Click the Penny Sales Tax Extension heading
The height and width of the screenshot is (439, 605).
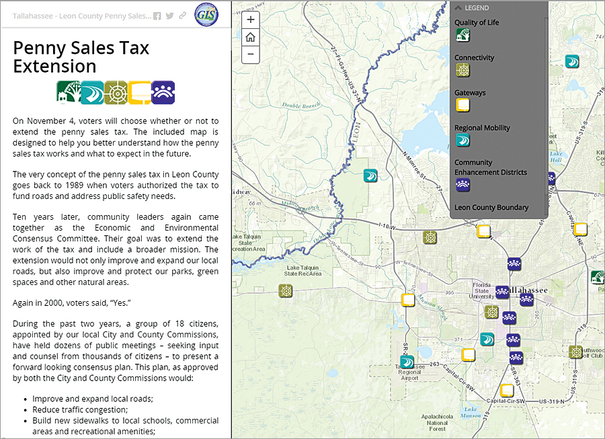click(x=81, y=56)
